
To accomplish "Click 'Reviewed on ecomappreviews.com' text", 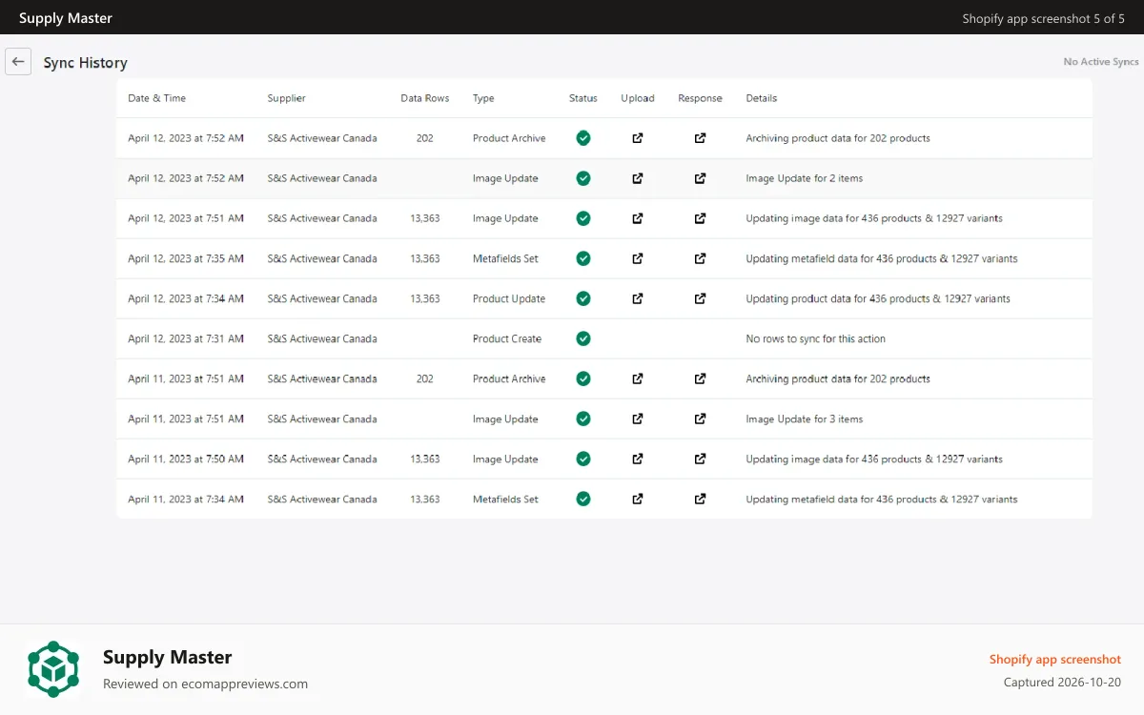I will (x=205, y=684).
